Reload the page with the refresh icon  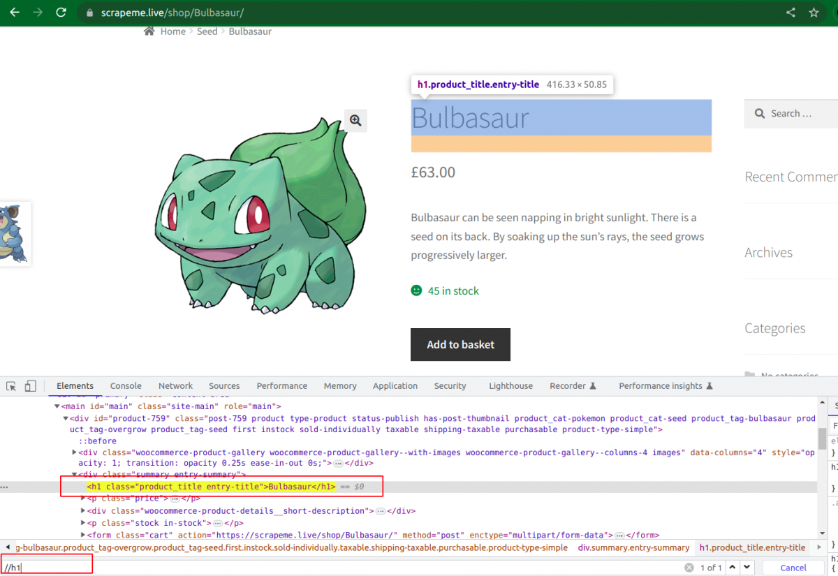[x=61, y=12]
